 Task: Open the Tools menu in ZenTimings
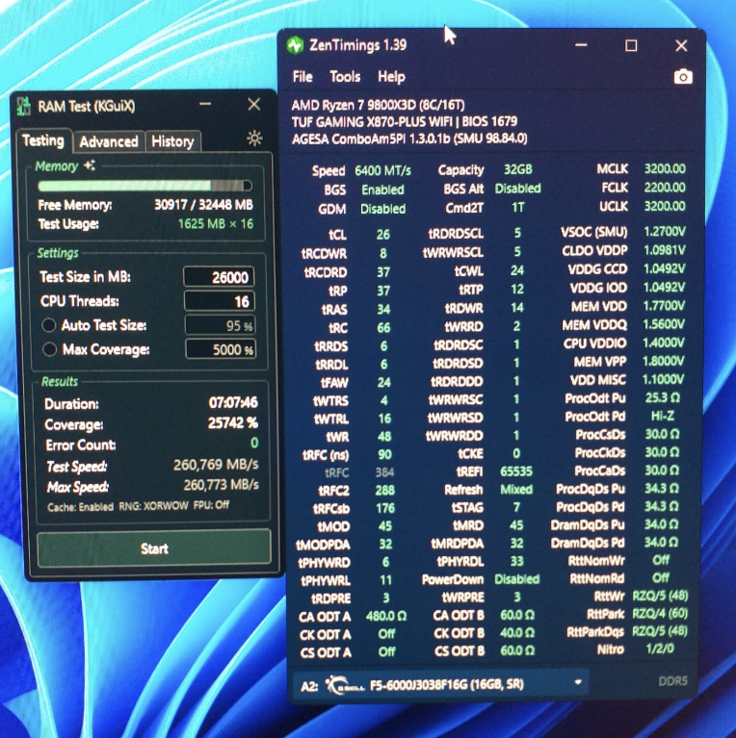(345, 76)
